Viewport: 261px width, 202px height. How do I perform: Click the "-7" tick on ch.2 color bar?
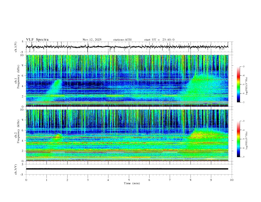[243, 157]
